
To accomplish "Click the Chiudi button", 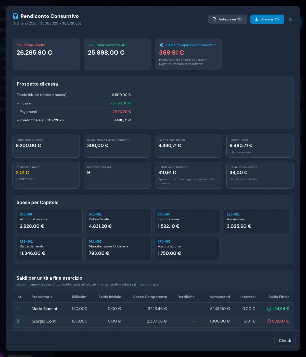I will click(285, 341).
